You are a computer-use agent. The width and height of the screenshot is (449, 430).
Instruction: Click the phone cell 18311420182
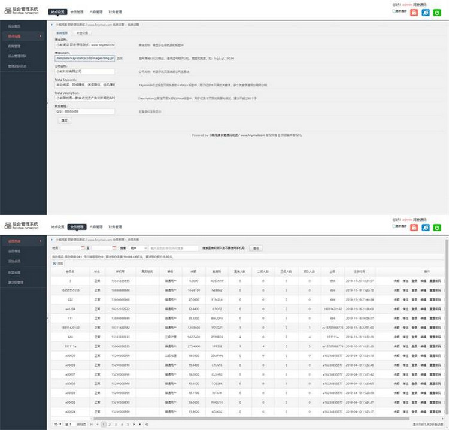[x=120, y=328]
